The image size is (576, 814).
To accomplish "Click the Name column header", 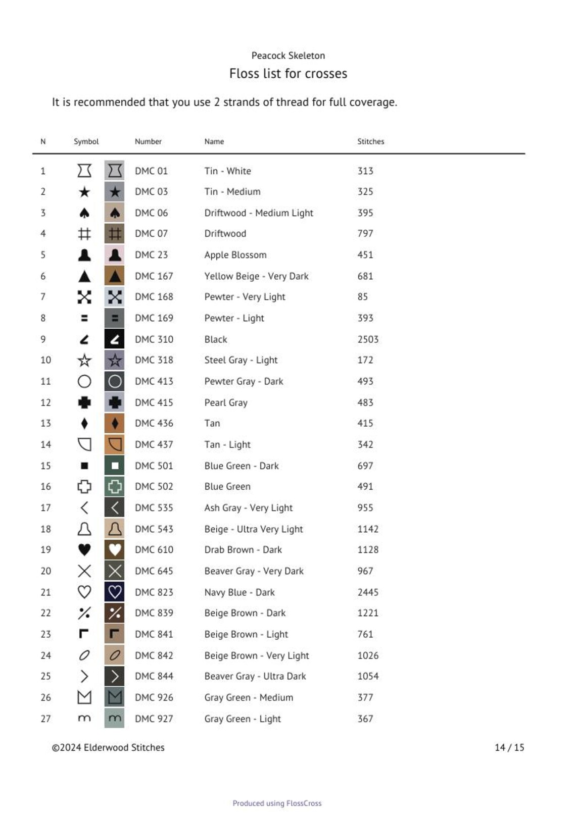I will 214,142.
